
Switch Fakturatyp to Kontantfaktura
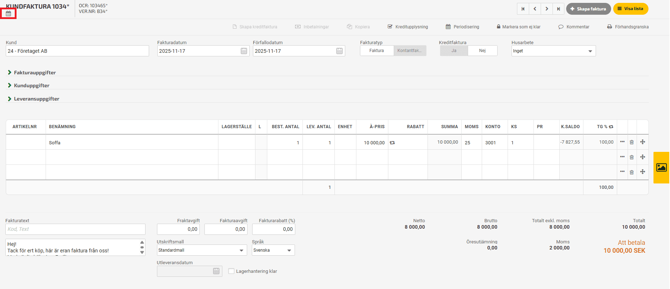click(410, 51)
